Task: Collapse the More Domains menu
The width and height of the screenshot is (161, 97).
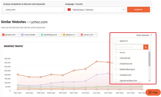Action: pos(144,35)
